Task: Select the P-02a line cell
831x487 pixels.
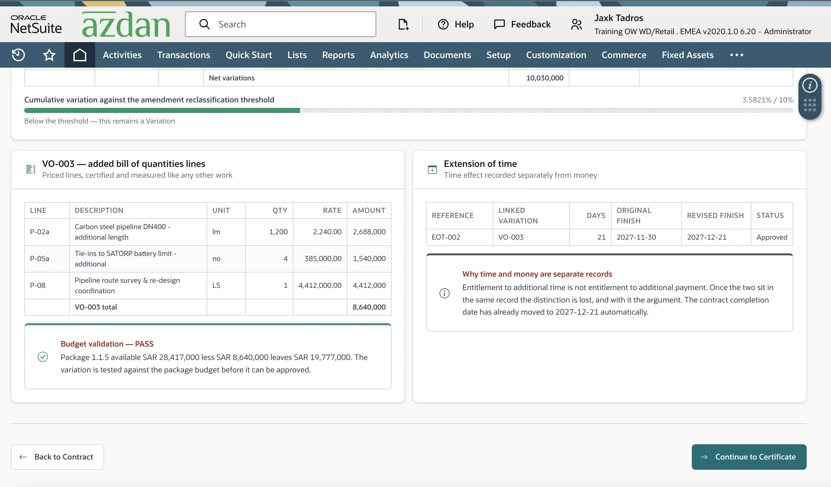Action: [x=47, y=232]
